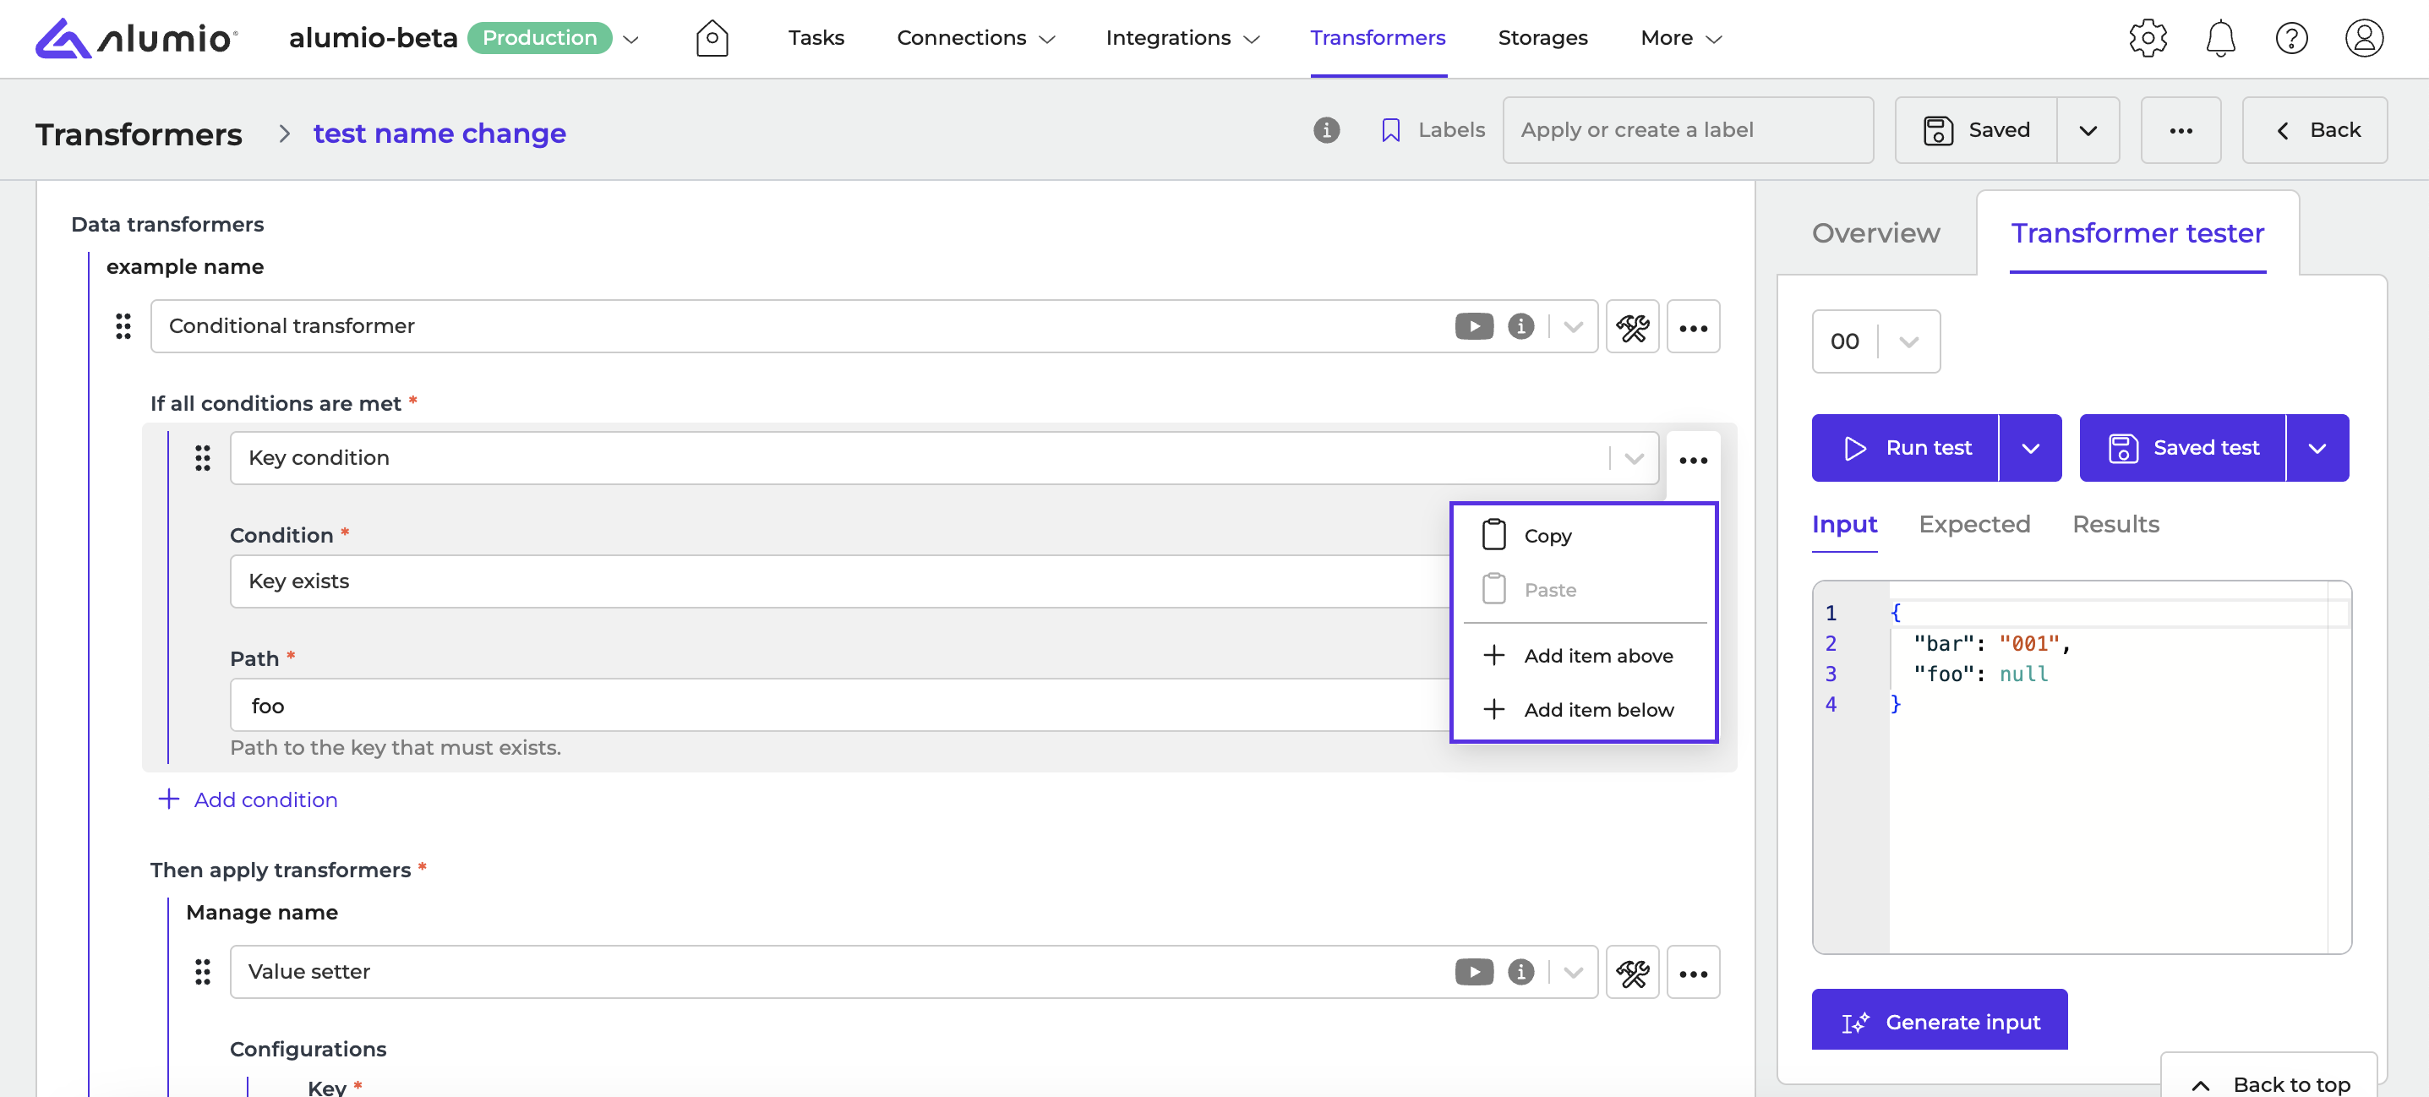Switch to the Overview tab
This screenshot has height=1097, width=2429.
[x=1875, y=233]
